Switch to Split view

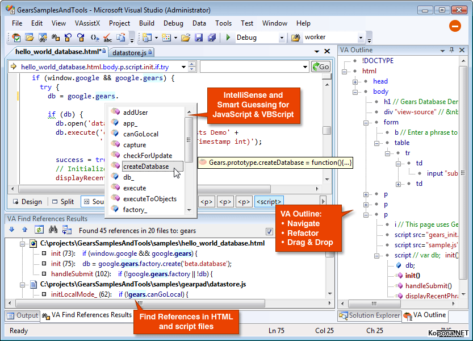62,201
